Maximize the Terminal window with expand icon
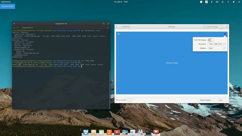 [109, 23]
